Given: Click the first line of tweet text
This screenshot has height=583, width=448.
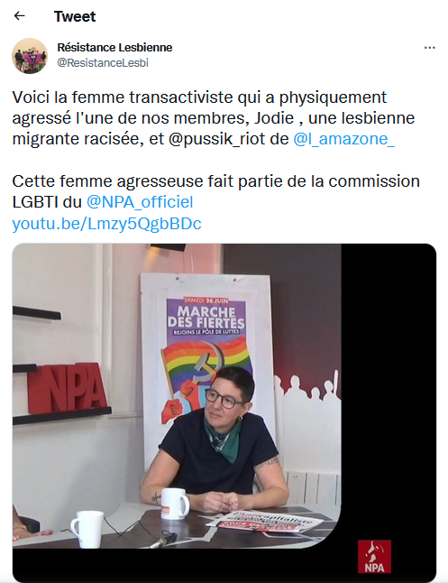Looking at the screenshot, I should pos(199,97).
